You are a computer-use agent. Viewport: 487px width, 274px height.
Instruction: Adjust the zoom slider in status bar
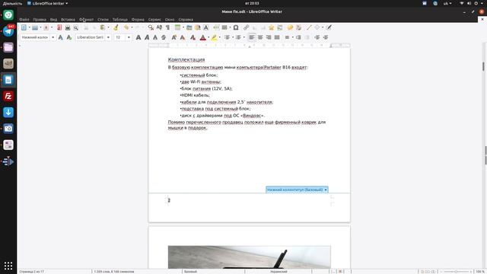pyautogui.click(x=456, y=272)
